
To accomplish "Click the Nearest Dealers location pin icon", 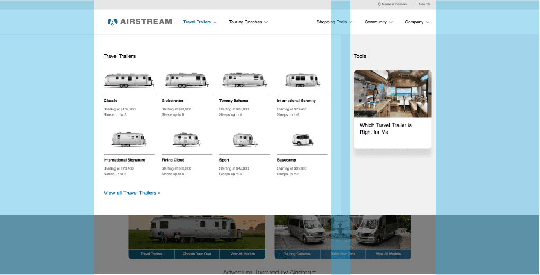I will 379,4.
